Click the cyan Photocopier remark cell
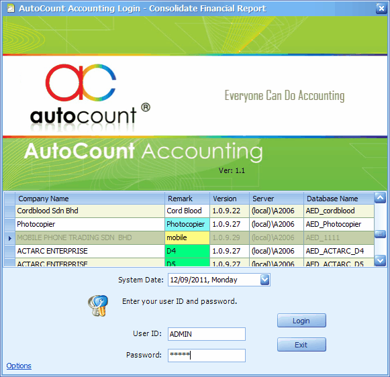 point(187,225)
